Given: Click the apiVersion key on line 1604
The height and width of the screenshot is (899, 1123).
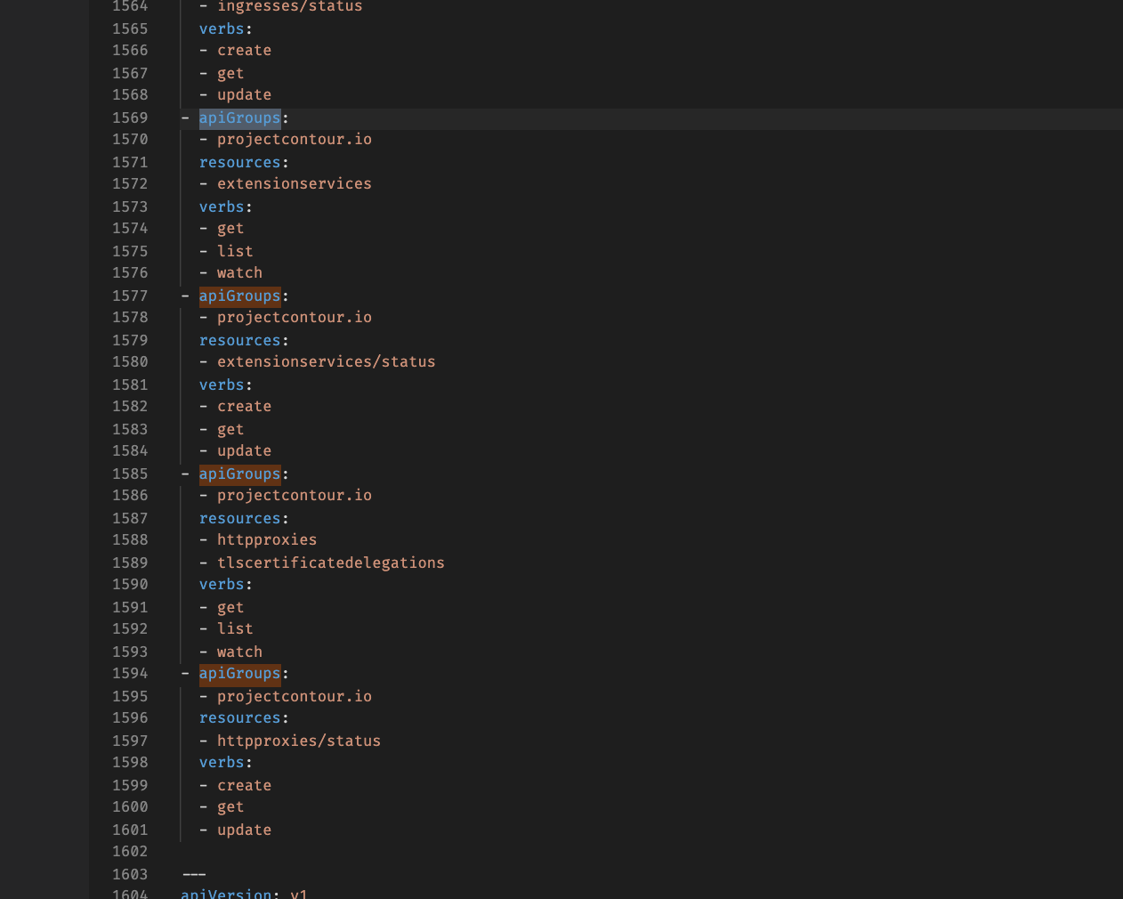Looking at the screenshot, I should click(226, 894).
